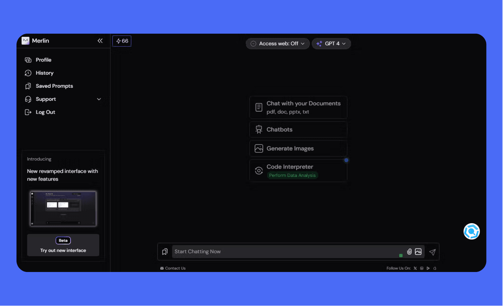Viewport: 503px width, 306px height.
Task: Open the Access web: Off dropdown
Action: [278, 44]
